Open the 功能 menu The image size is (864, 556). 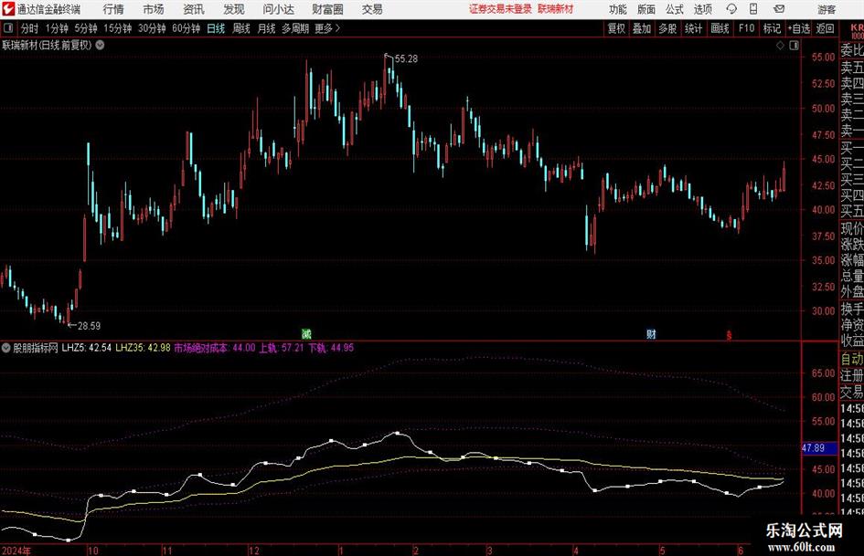618,9
